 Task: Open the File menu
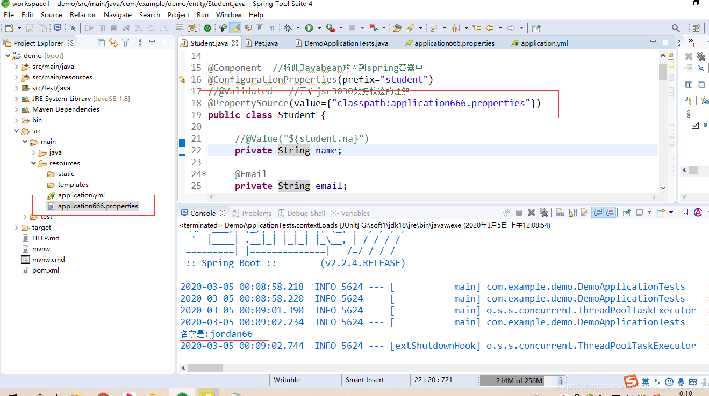click(x=9, y=14)
